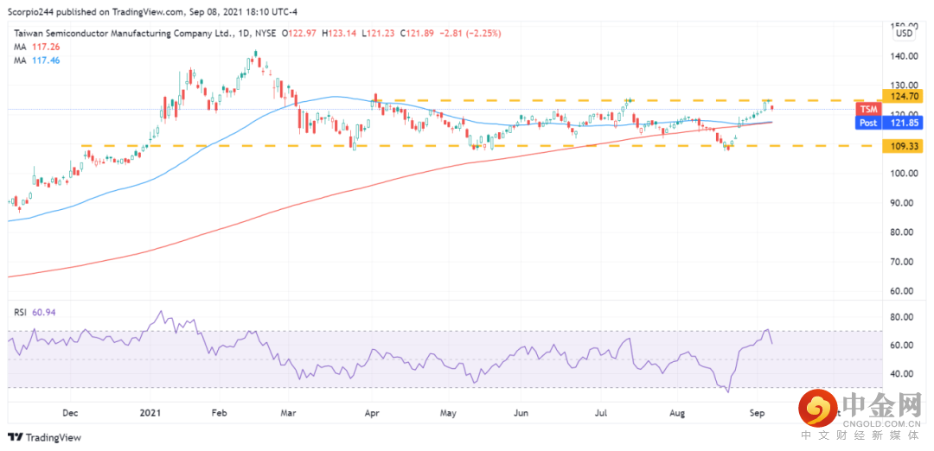The width and height of the screenshot is (934, 451).
Task: Click the 2021 label on time axis
Action: (150, 412)
